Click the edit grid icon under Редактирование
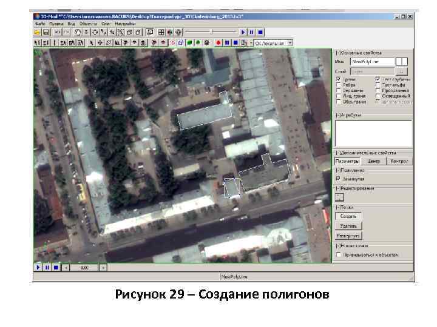This screenshot has width=437, height=327. pos(339,197)
